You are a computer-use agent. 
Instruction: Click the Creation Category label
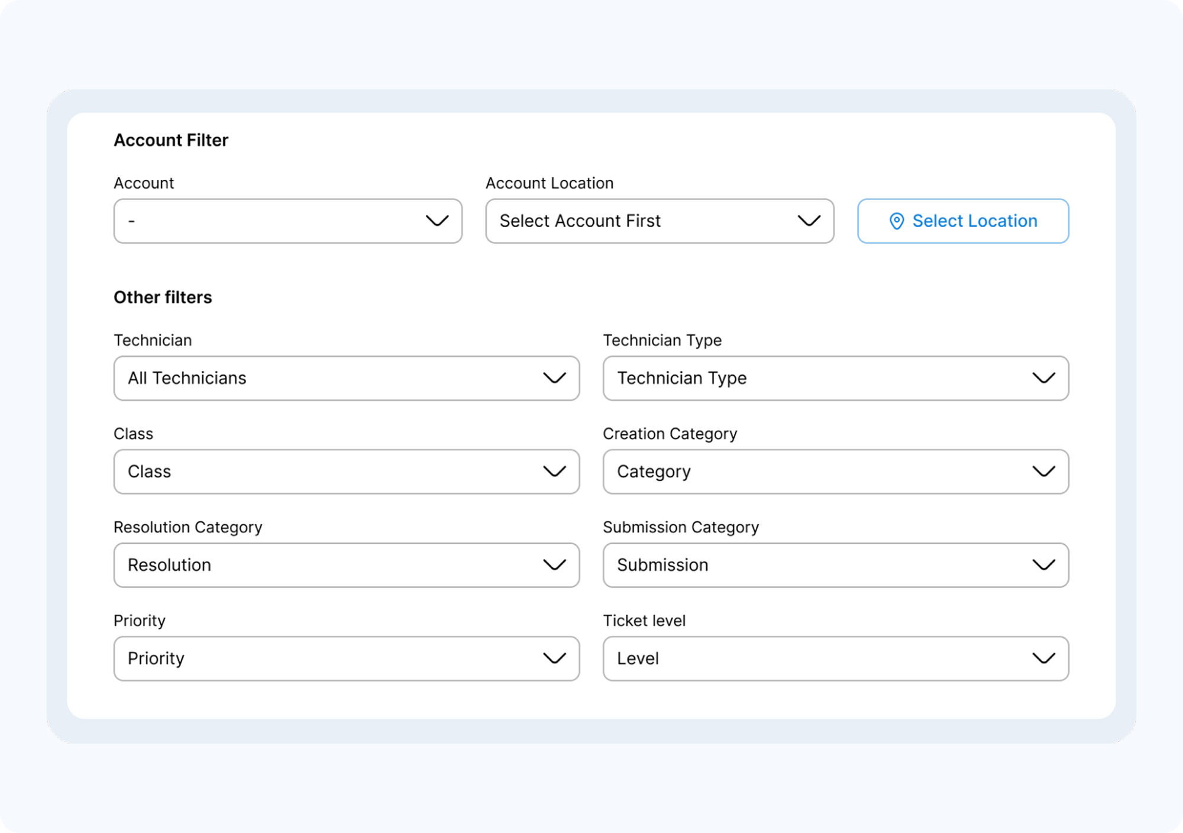pyautogui.click(x=670, y=434)
